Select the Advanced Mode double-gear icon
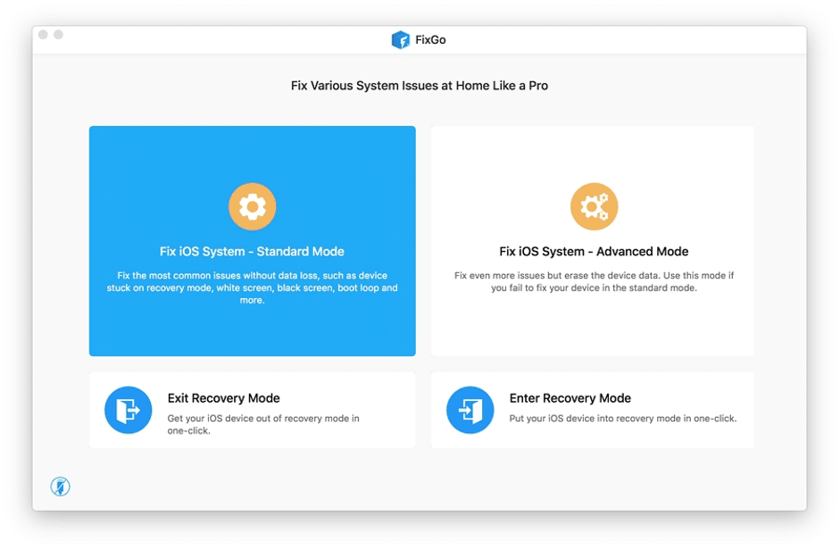 pos(594,206)
